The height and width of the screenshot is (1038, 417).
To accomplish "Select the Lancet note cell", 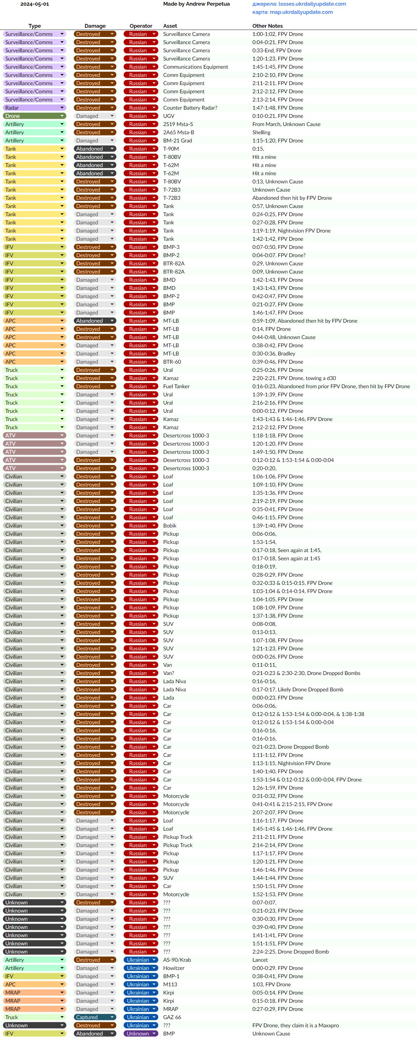I will (x=260, y=960).
